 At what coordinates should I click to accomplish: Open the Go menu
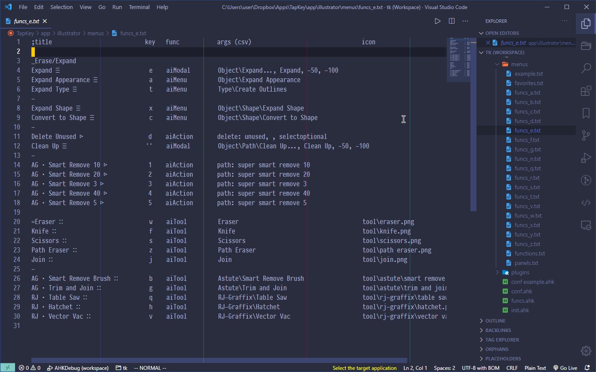click(x=102, y=7)
